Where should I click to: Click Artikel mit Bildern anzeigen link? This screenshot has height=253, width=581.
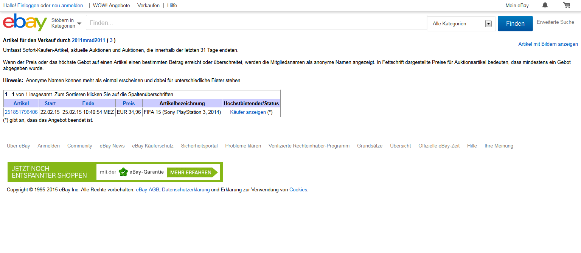[548, 44]
